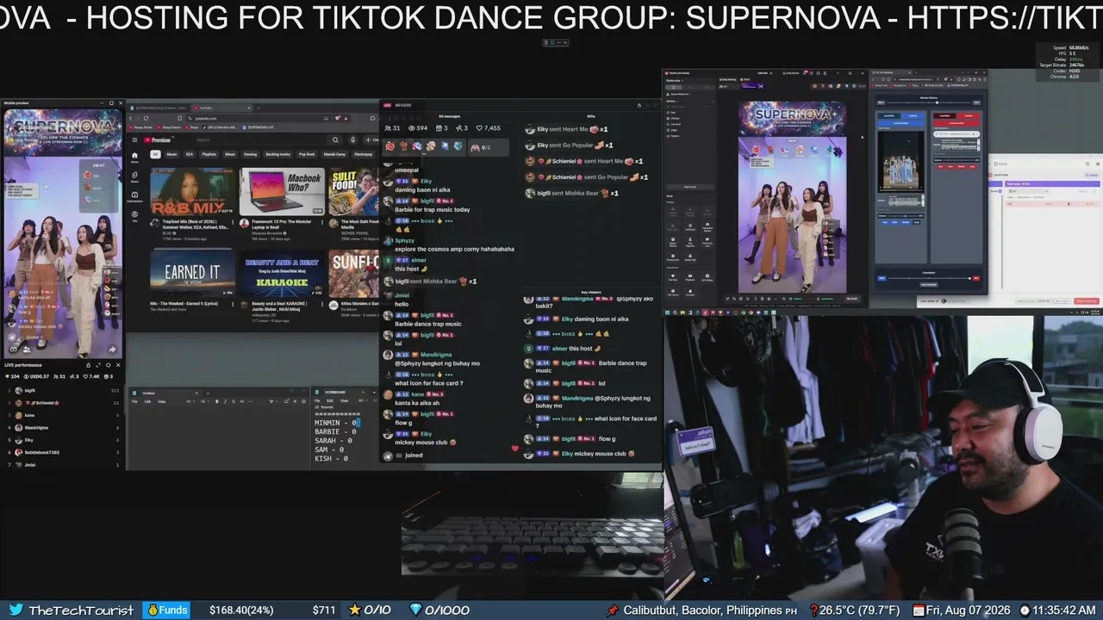This screenshot has width=1103, height=620.
Task: Open Edit menu in Scoreboard Notepad
Action: coord(331,400)
